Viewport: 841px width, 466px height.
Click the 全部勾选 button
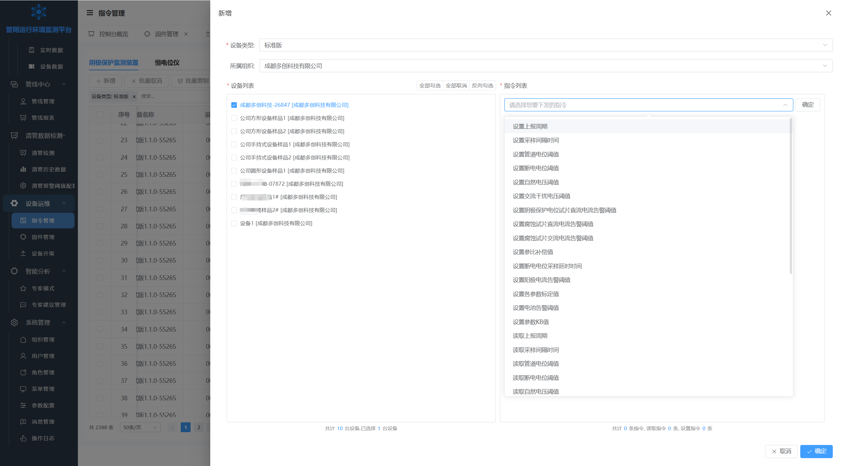[430, 85]
